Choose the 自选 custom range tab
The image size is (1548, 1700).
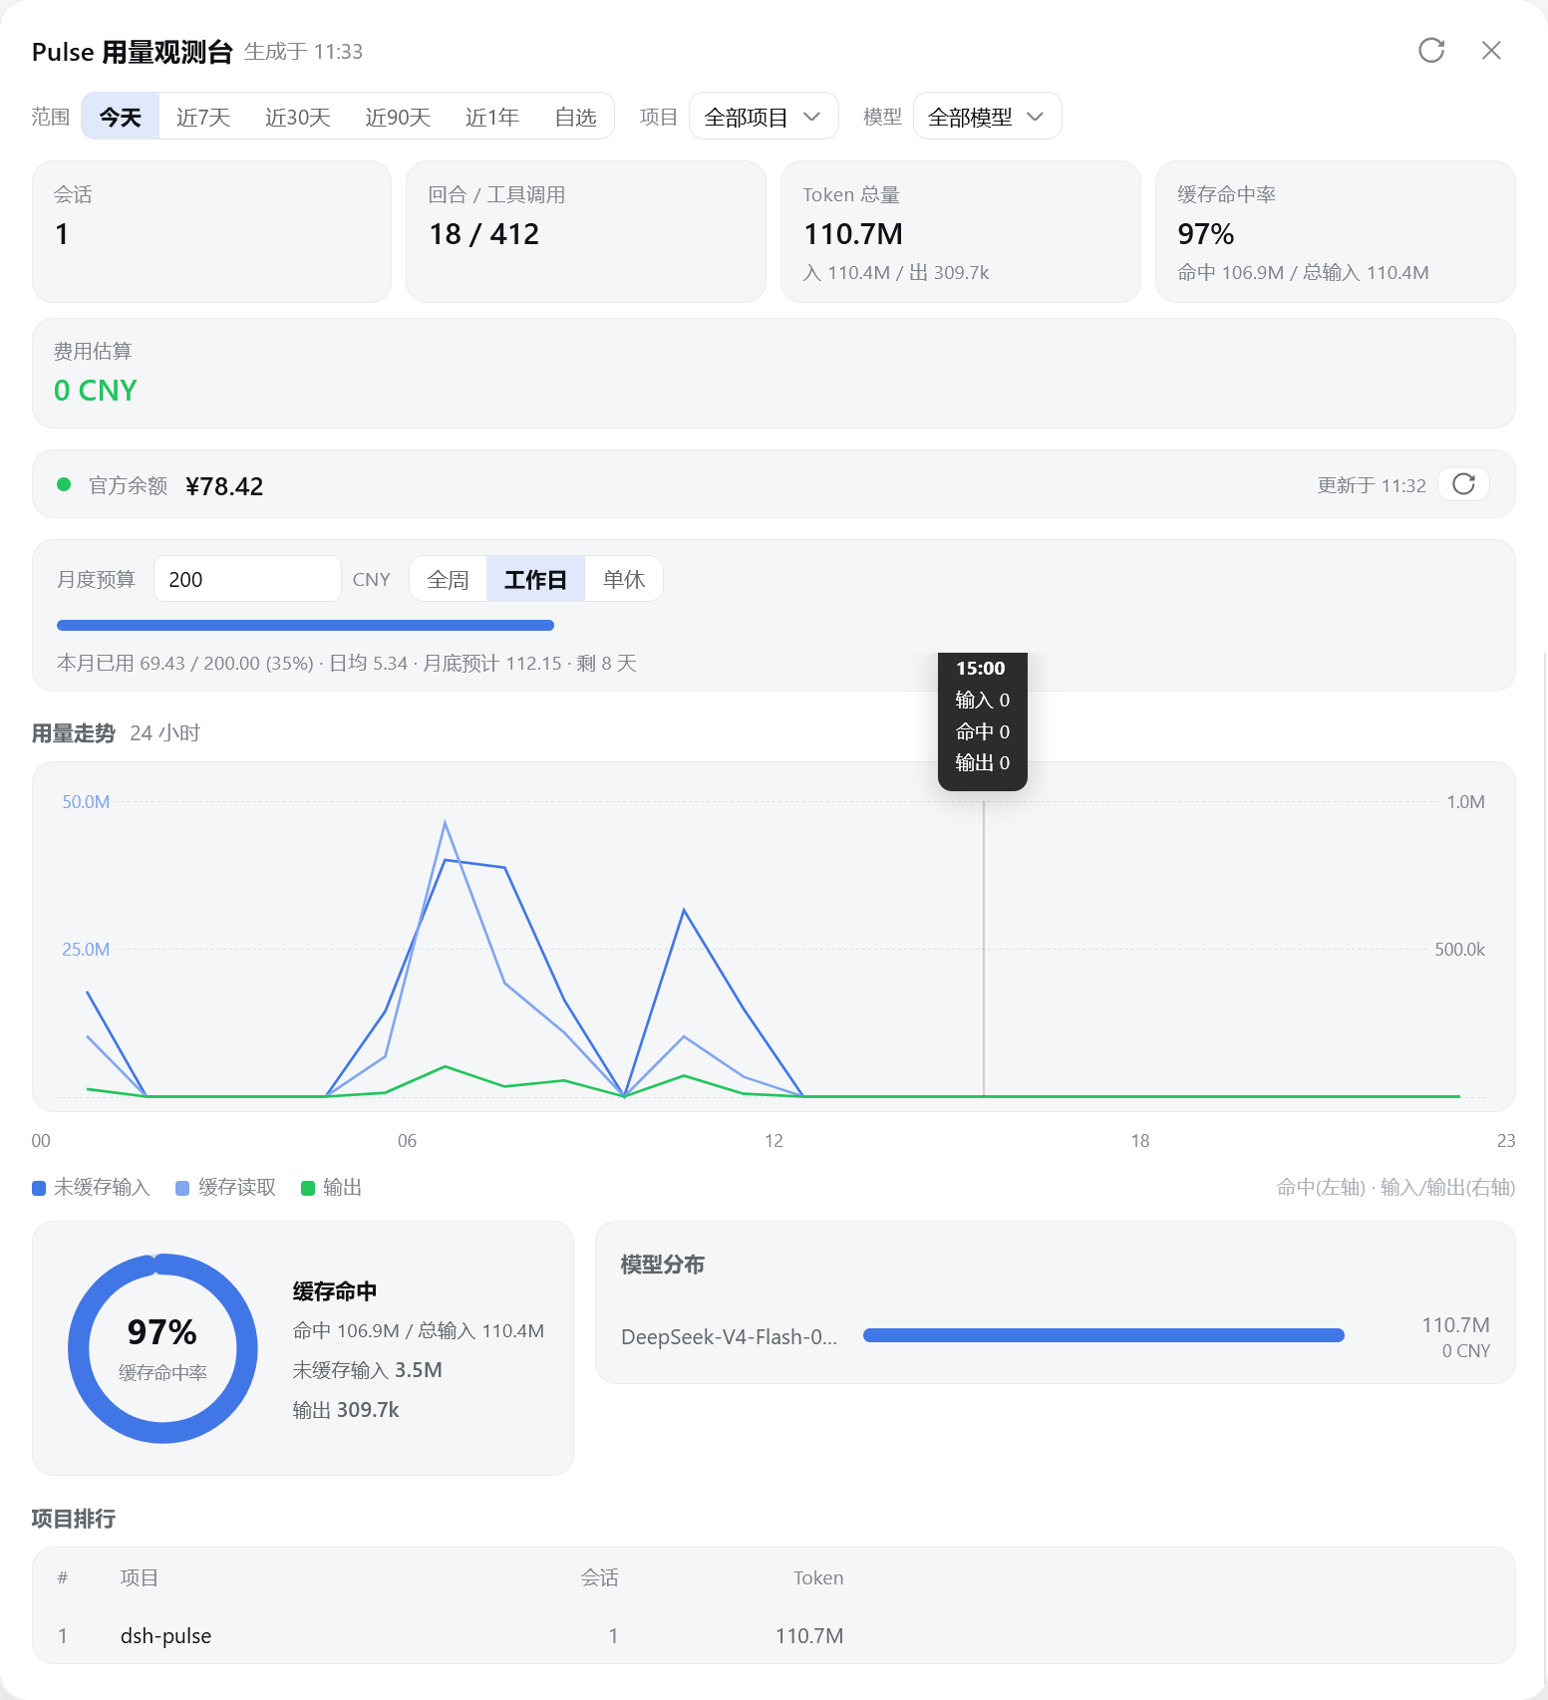pyautogui.click(x=575, y=117)
